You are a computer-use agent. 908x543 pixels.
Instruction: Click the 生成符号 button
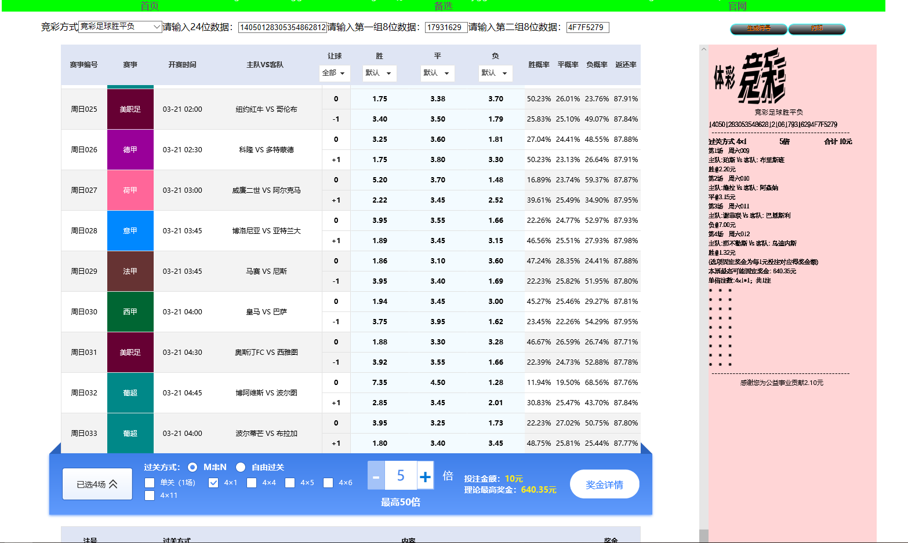(x=758, y=28)
